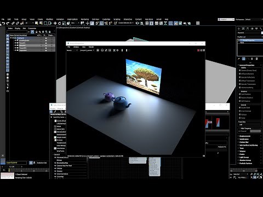Toggle Volume Scattering checkbox
Viewport: 263px width, 197px height.
(x=240, y=88)
